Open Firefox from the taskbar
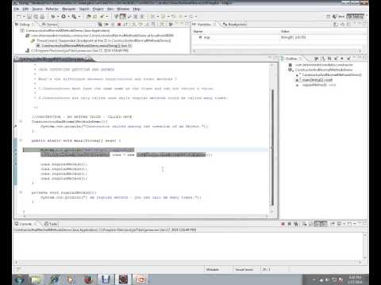 tap(88, 279)
